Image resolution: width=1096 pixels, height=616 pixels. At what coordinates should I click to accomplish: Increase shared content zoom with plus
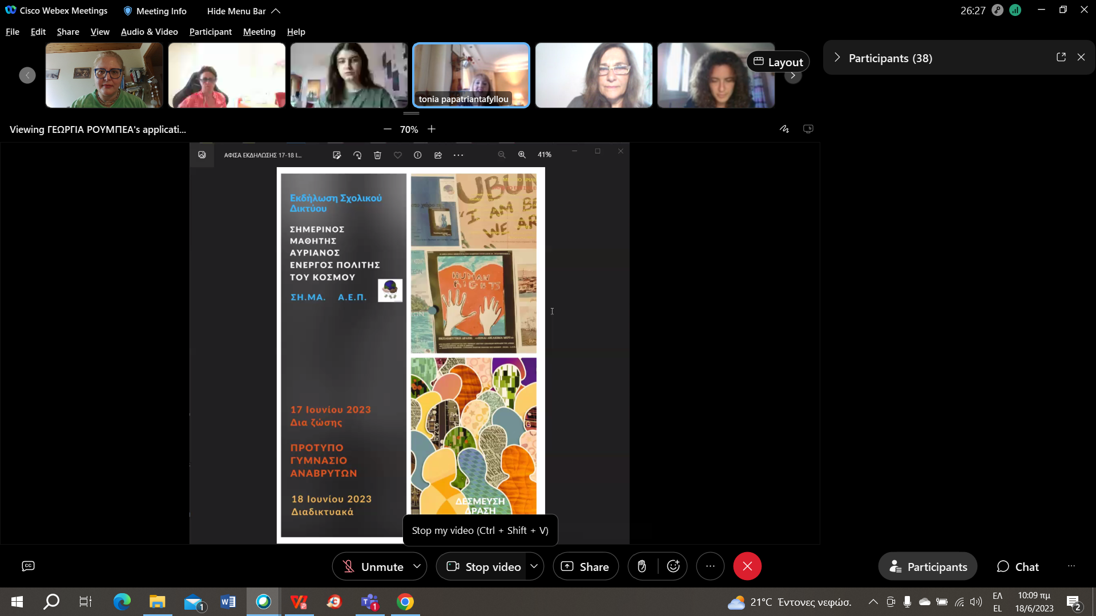[432, 129]
